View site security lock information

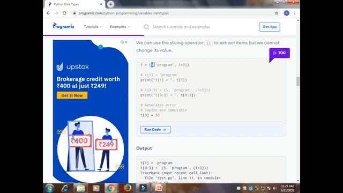point(74,13)
